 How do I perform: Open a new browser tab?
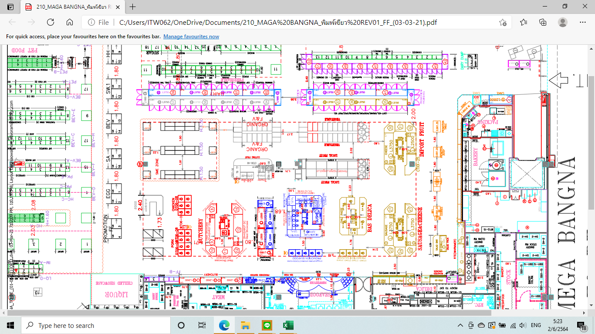point(133,7)
